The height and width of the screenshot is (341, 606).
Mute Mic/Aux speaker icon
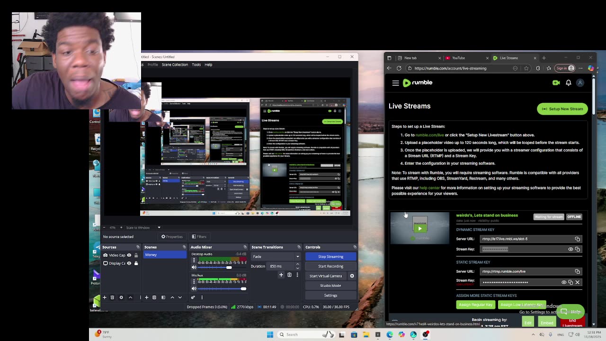(194, 288)
